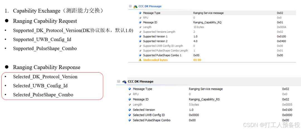Collapse the upper CCC DK Message node
This screenshot has width=301, height=130.
[130, 6]
